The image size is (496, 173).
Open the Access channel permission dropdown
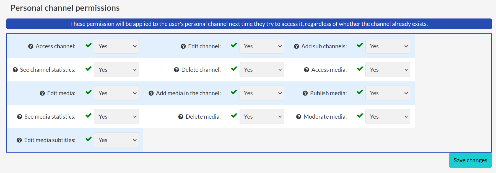(116, 46)
